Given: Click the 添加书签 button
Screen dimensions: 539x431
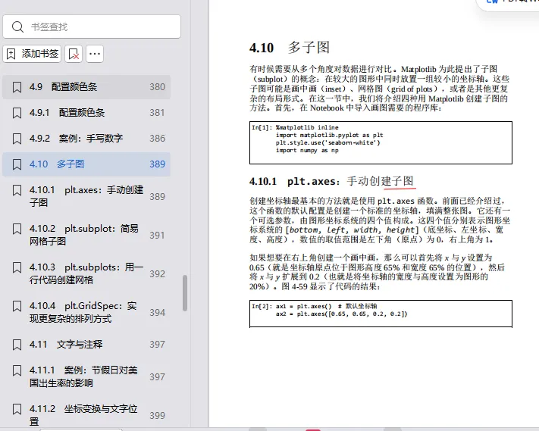Looking at the screenshot, I should (x=32, y=54).
